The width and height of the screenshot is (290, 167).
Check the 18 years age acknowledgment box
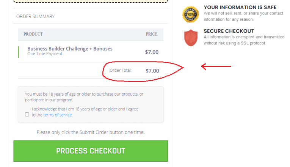(27, 114)
